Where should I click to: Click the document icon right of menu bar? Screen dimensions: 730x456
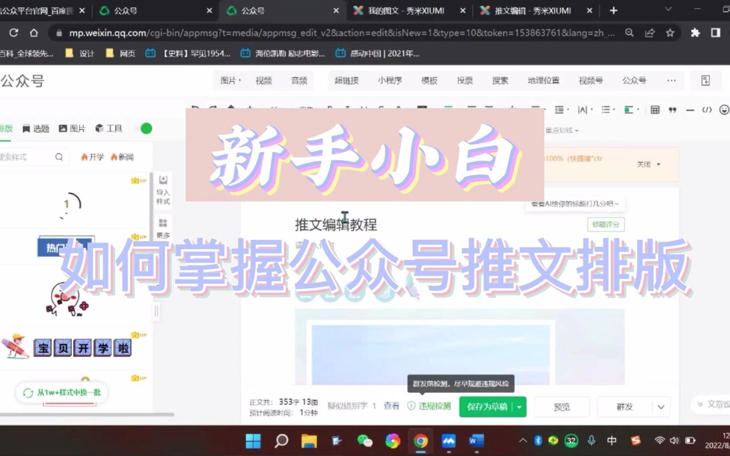[705, 81]
